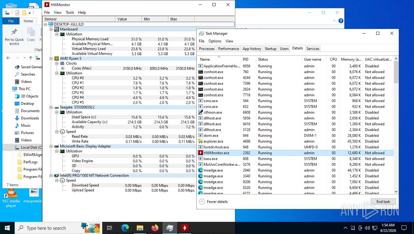Open the App history tab
This screenshot has width=414, height=234.
(252, 49)
